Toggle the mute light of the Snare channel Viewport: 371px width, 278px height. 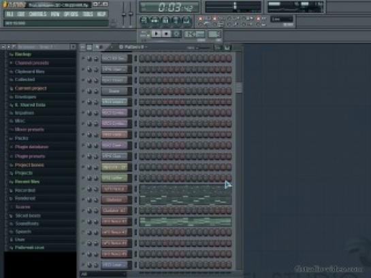coord(83,91)
